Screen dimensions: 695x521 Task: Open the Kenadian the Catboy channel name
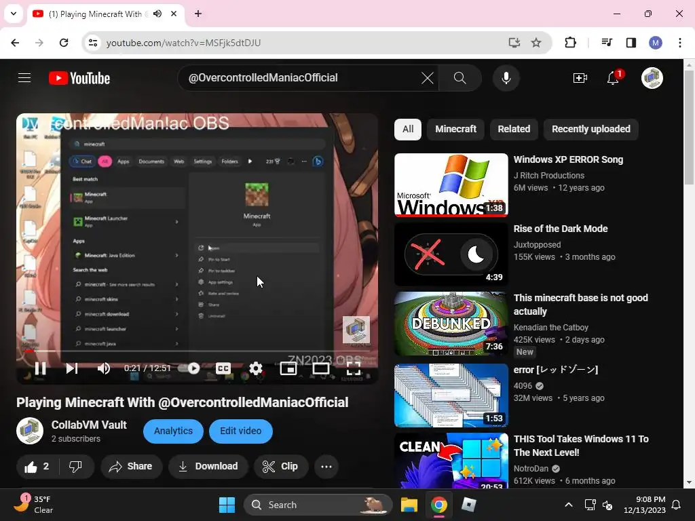coord(551,328)
